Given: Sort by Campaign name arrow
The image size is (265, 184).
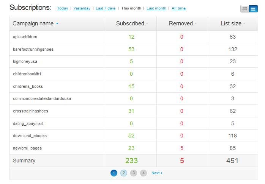Looking at the screenshot, I should (x=57, y=23).
